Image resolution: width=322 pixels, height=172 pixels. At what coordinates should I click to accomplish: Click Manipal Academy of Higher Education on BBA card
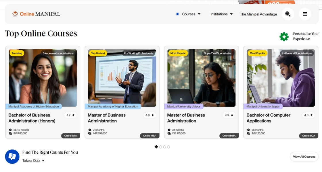pyautogui.click(x=34, y=106)
